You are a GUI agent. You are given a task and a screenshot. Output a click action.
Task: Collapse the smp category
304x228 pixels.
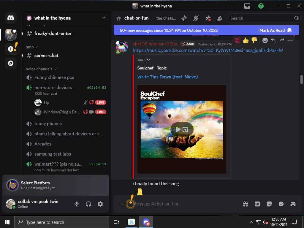point(32,47)
